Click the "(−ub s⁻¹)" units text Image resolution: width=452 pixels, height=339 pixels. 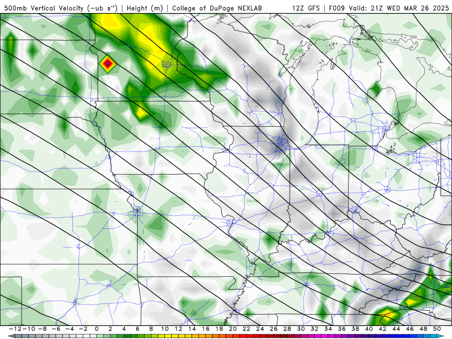[102, 8]
